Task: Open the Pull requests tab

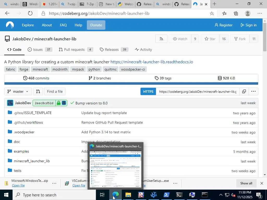Action: pos(76,49)
